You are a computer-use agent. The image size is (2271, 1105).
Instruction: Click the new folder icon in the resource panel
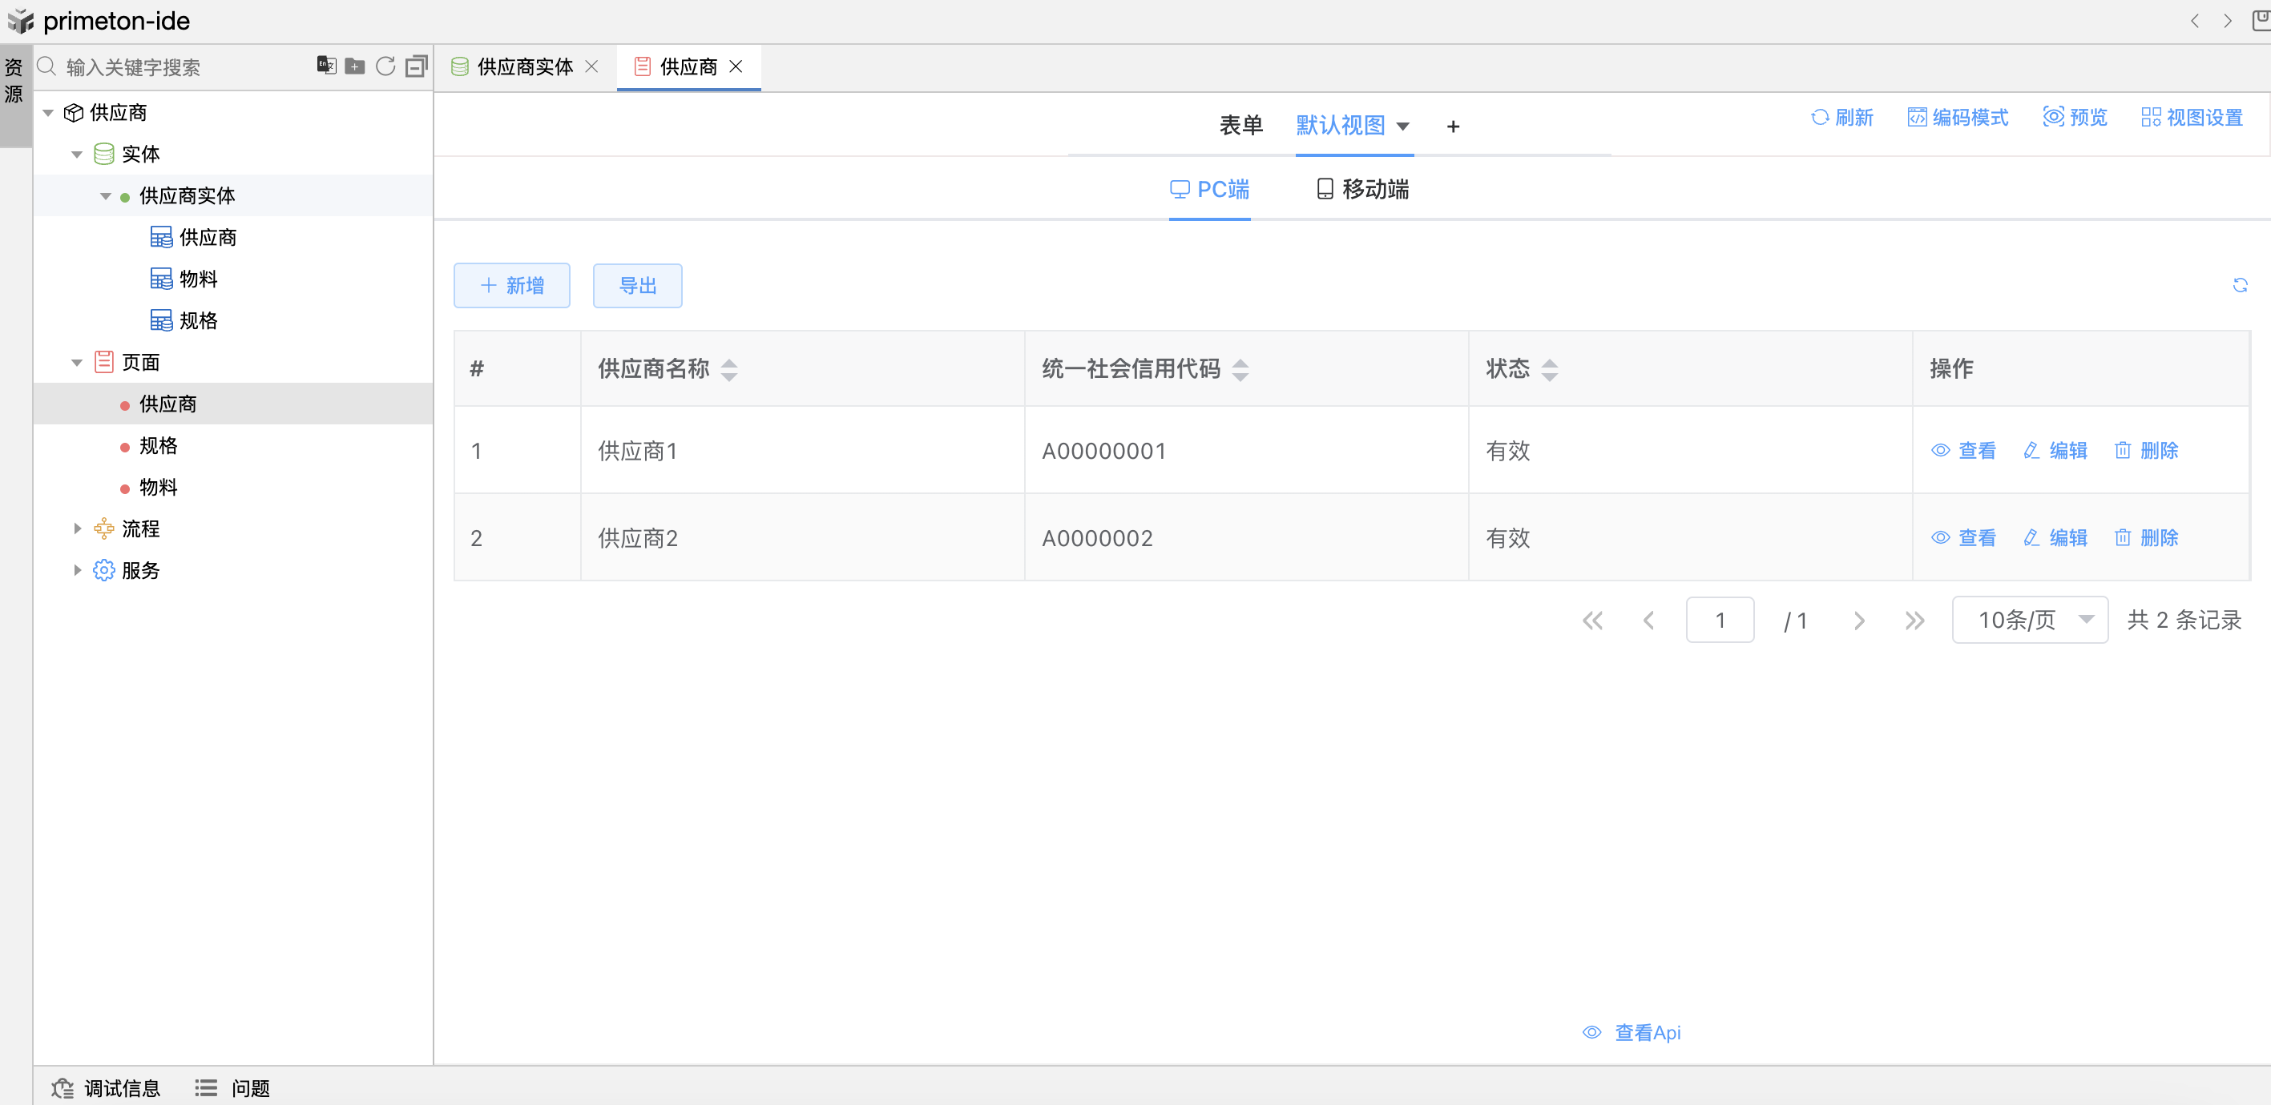coord(354,66)
